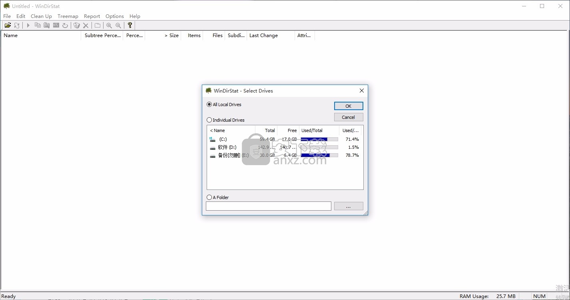Sort by Used/Total graph column
The width and height of the screenshot is (570, 300).
[x=319, y=130]
